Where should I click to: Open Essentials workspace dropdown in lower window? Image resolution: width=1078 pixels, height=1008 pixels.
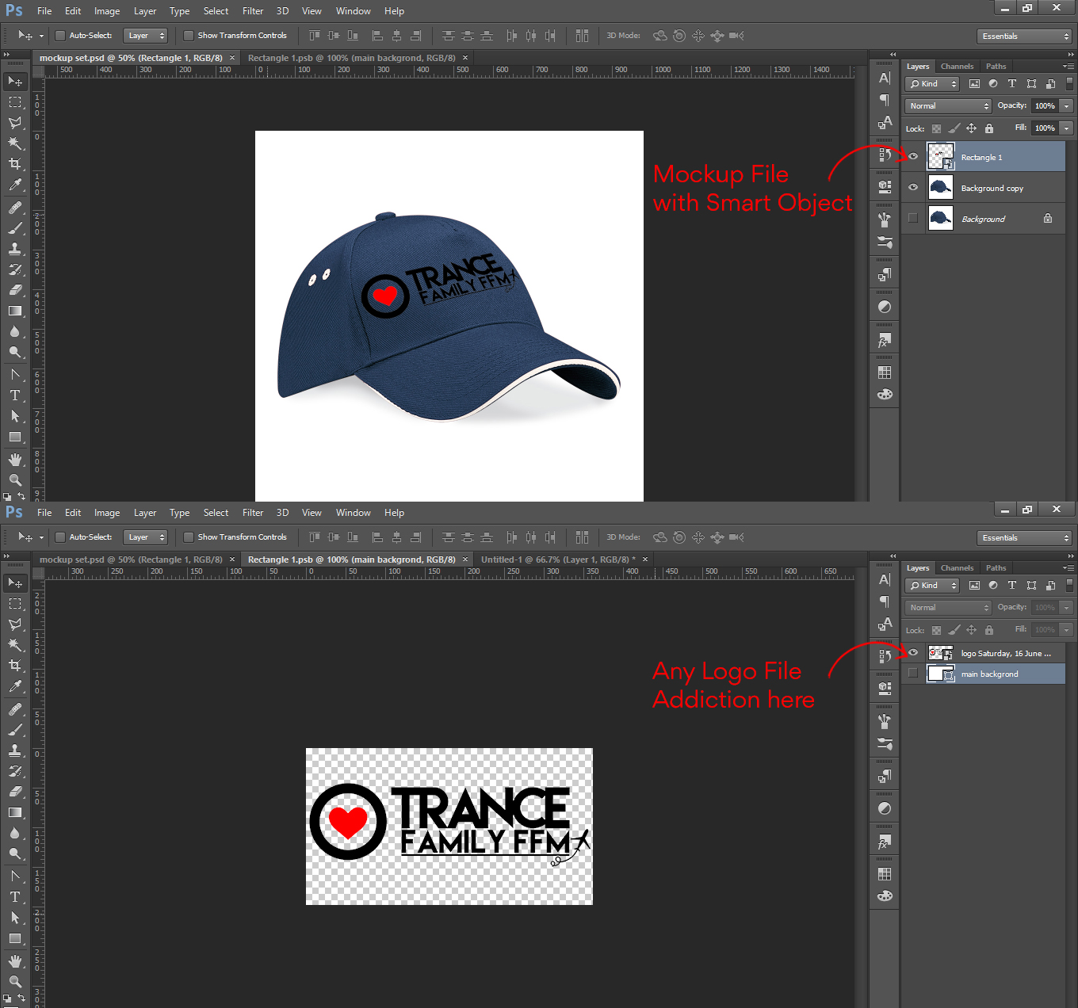[x=1024, y=538]
